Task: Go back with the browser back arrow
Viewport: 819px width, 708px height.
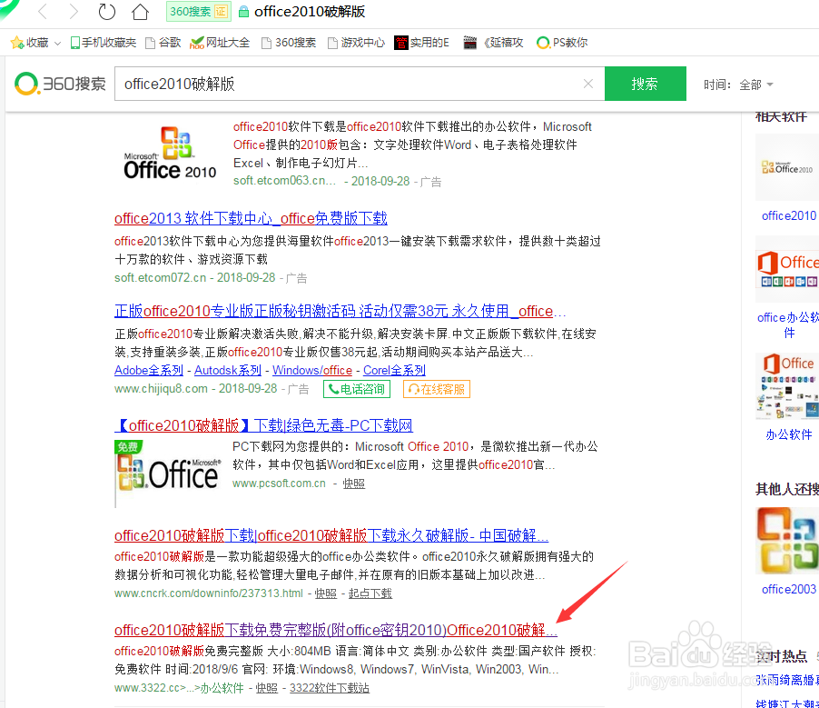Action: tap(43, 11)
